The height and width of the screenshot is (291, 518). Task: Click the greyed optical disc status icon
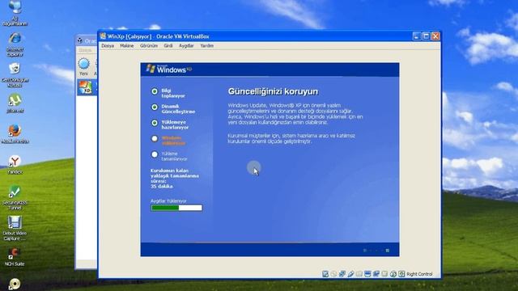[333, 274]
